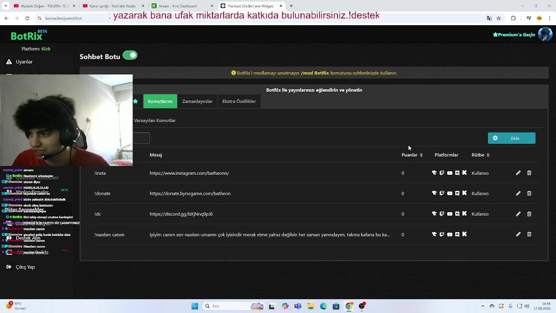Toggle the Sohbet Botu switch
Viewport: 556px width, 313px height.
point(130,55)
